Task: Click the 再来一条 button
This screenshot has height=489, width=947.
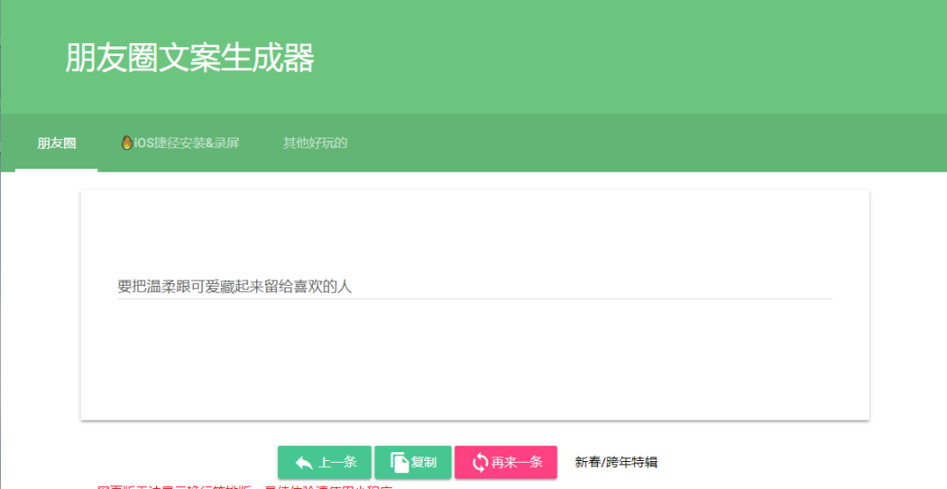Action: (x=506, y=463)
